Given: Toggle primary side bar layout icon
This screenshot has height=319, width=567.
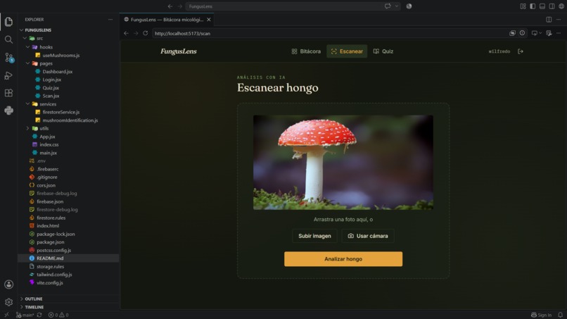Looking at the screenshot, I should click(533, 6).
